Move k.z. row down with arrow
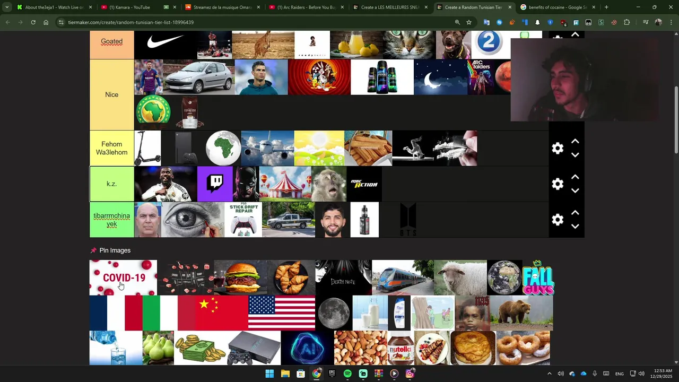The height and width of the screenshot is (382, 679). coord(575,190)
